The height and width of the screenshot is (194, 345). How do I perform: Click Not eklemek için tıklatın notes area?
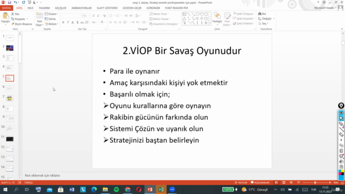click(43, 176)
